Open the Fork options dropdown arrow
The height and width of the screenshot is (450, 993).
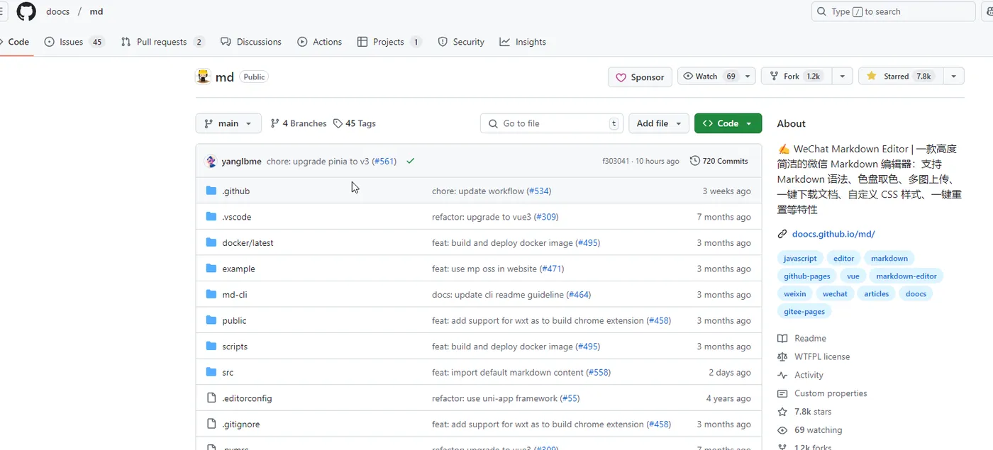pyautogui.click(x=842, y=77)
